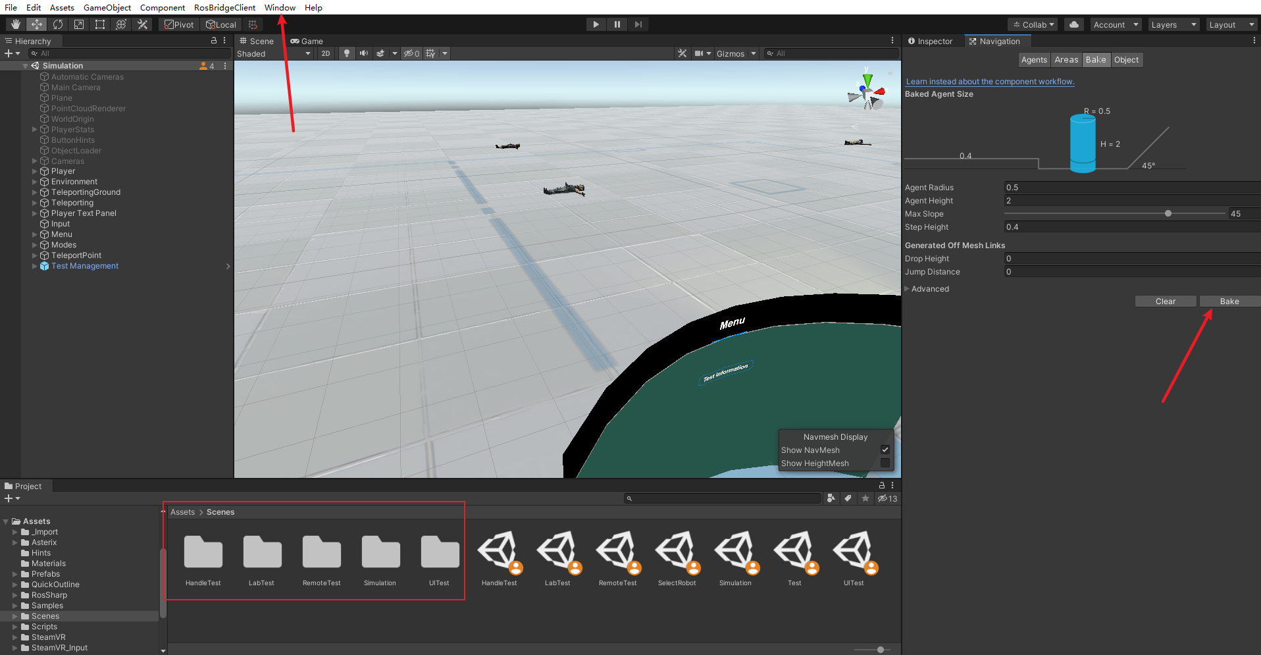This screenshot has height=655, width=1261.
Task: Pause the game playback
Action: 617,24
